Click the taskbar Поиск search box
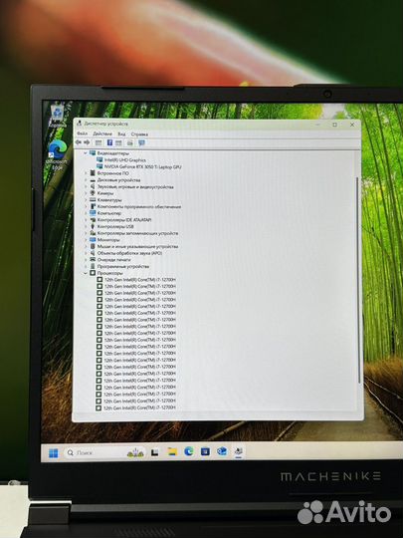This screenshot has height=538, width=403. click(104, 453)
